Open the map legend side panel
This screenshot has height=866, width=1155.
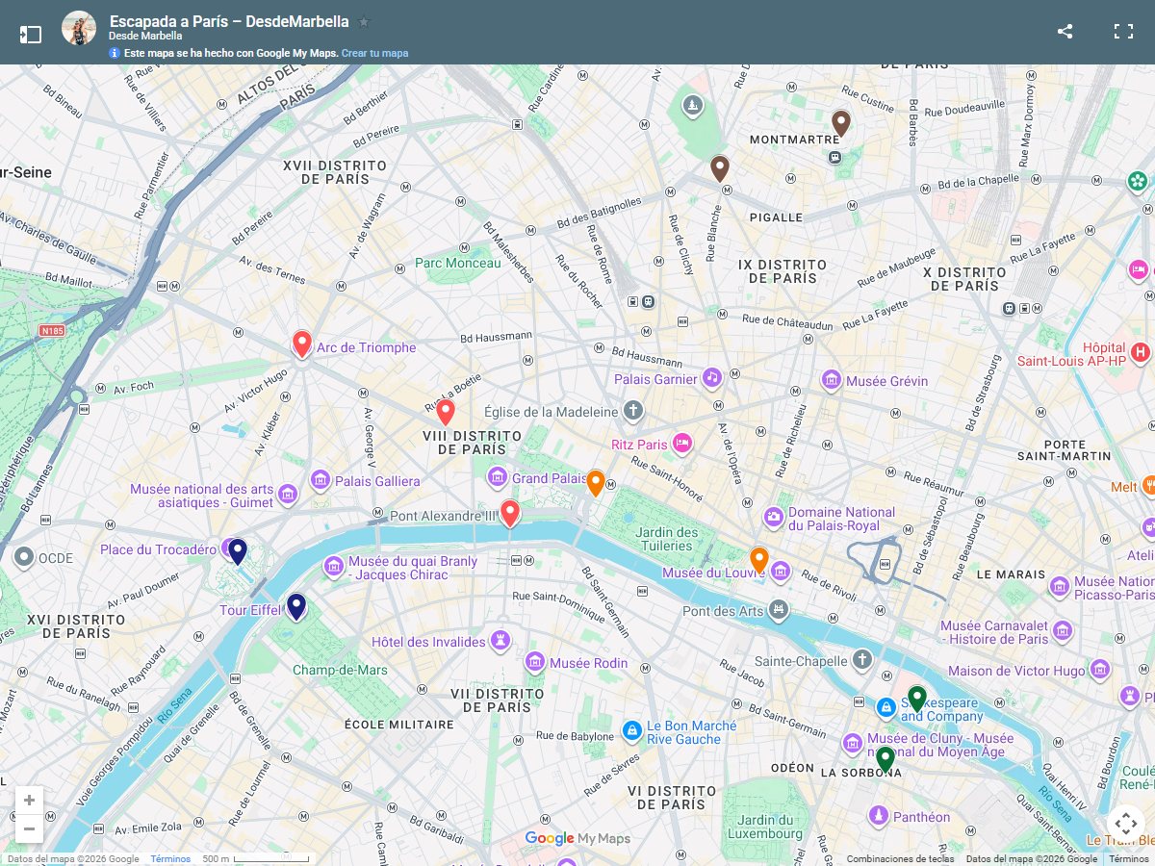(x=31, y=35)
